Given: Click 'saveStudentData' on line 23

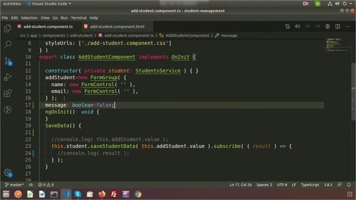Looking at the screenshot, I should coord(113,146).
